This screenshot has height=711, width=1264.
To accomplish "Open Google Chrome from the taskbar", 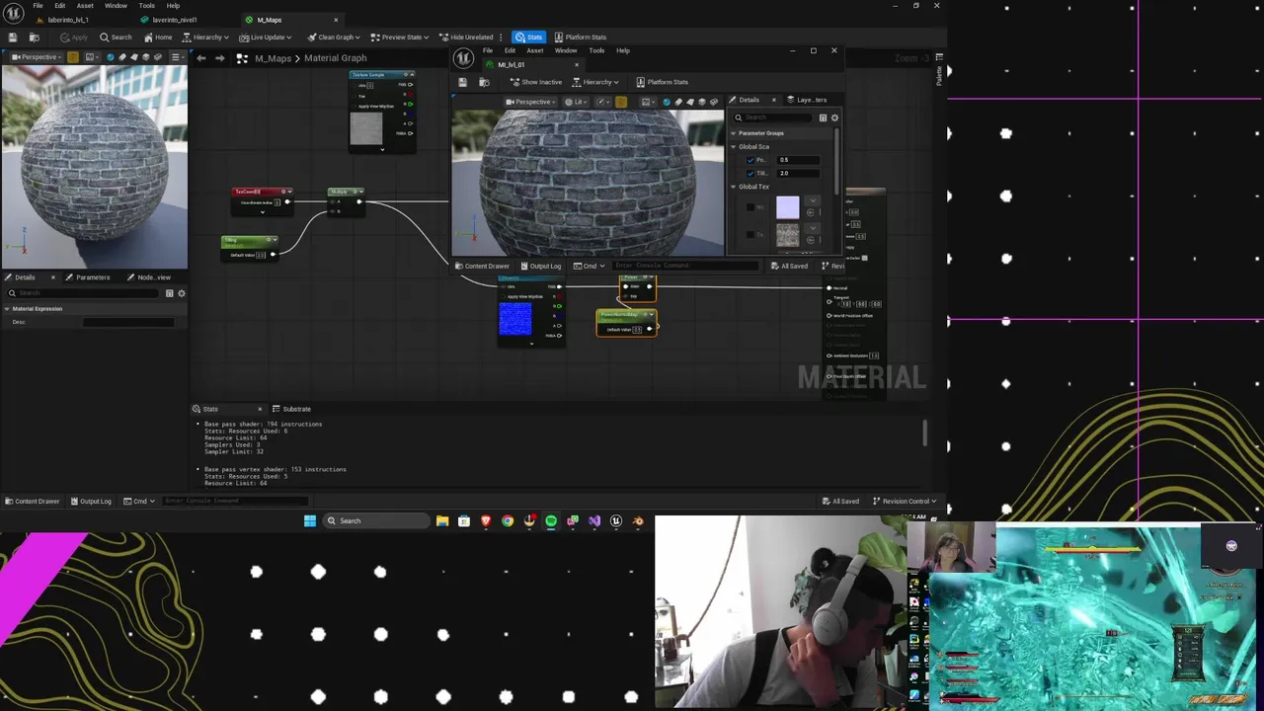I will [508, 521].
